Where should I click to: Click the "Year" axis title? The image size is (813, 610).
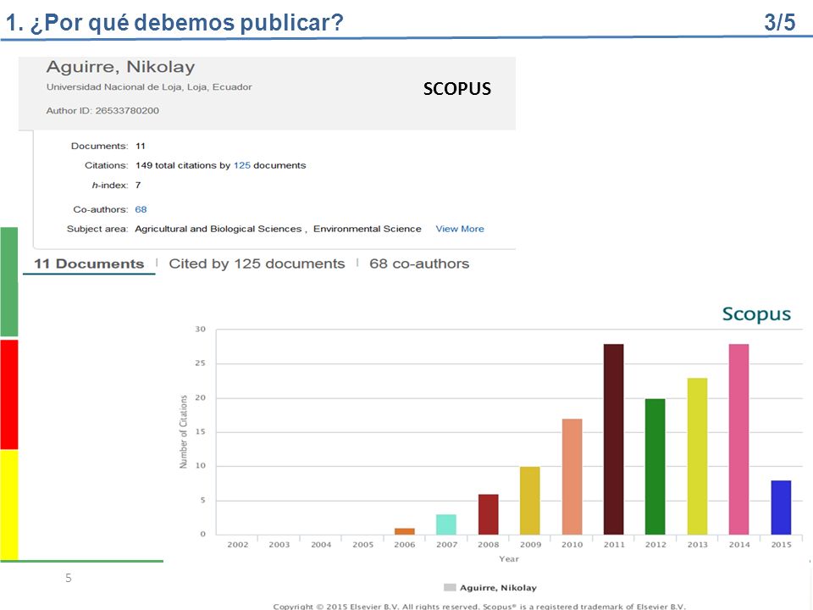tap(509, 558)
